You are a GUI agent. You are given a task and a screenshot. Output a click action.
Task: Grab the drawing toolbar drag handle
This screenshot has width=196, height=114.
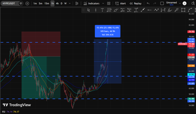pyautogui.click(x=83, y=10)
